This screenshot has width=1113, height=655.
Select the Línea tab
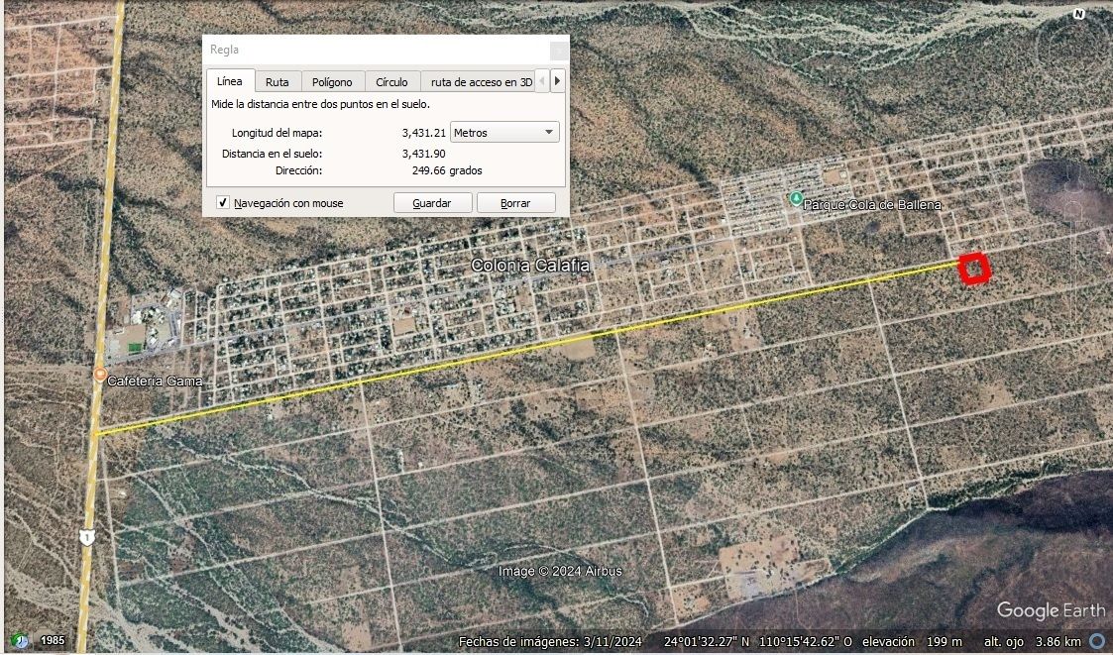pyautogui.click(x=229, y=81)
